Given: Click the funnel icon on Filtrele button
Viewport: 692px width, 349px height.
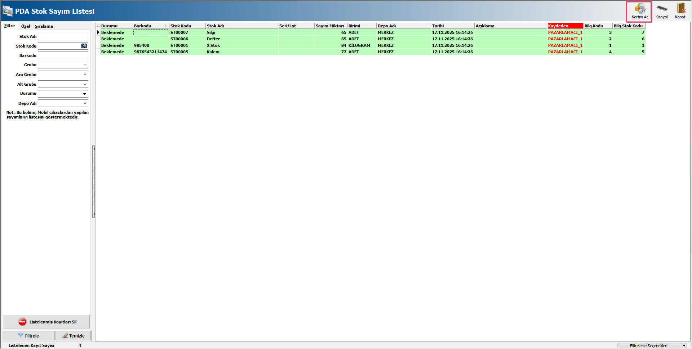Looking at the screenshot, I should 21,336.
